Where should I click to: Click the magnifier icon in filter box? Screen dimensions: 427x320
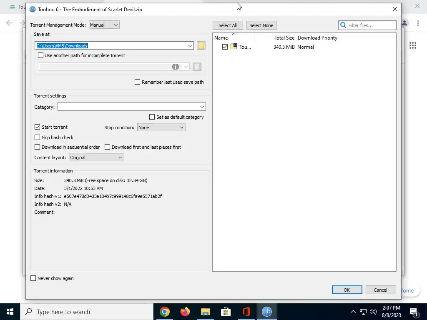pos(343,25)
